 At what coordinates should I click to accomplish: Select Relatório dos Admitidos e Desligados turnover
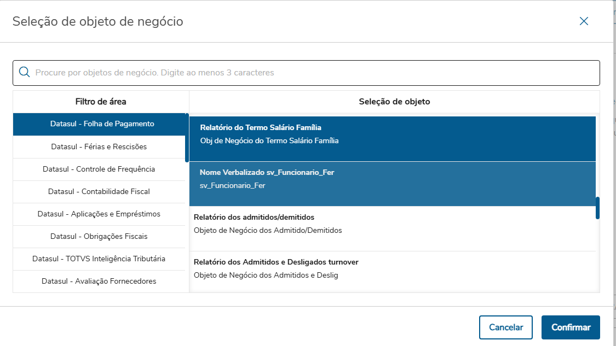pos(392,268)
